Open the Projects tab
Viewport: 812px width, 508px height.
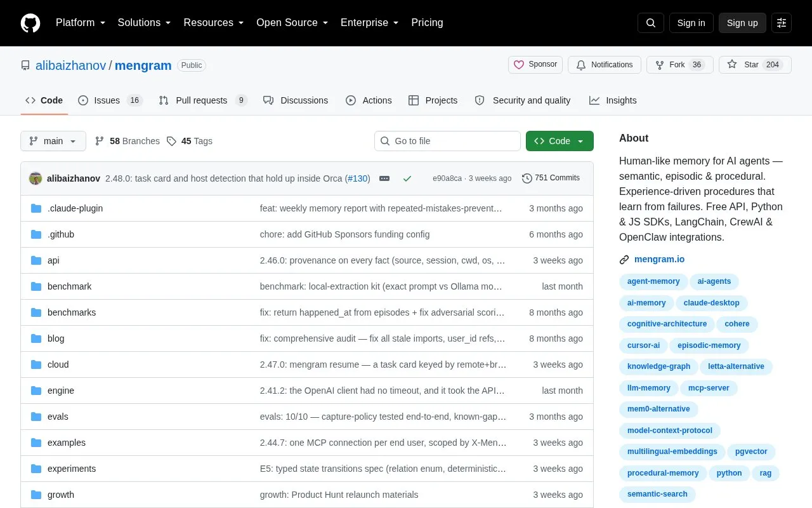(433, 100)
